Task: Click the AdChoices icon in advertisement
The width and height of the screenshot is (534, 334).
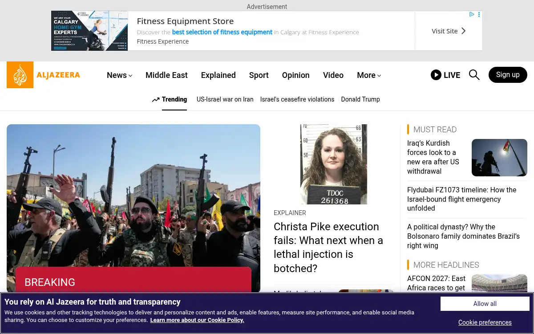Action: click(472, 15)
